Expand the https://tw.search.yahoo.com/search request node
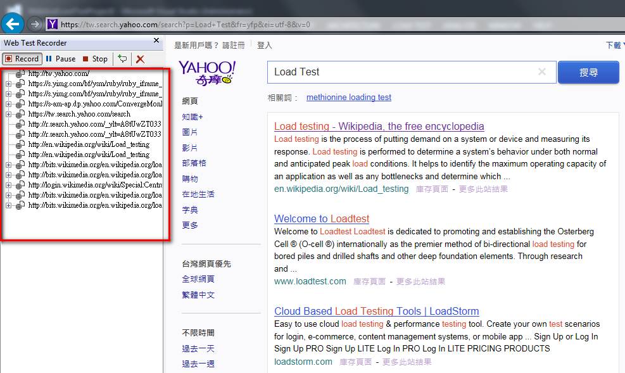 click(x=8, y=115)
